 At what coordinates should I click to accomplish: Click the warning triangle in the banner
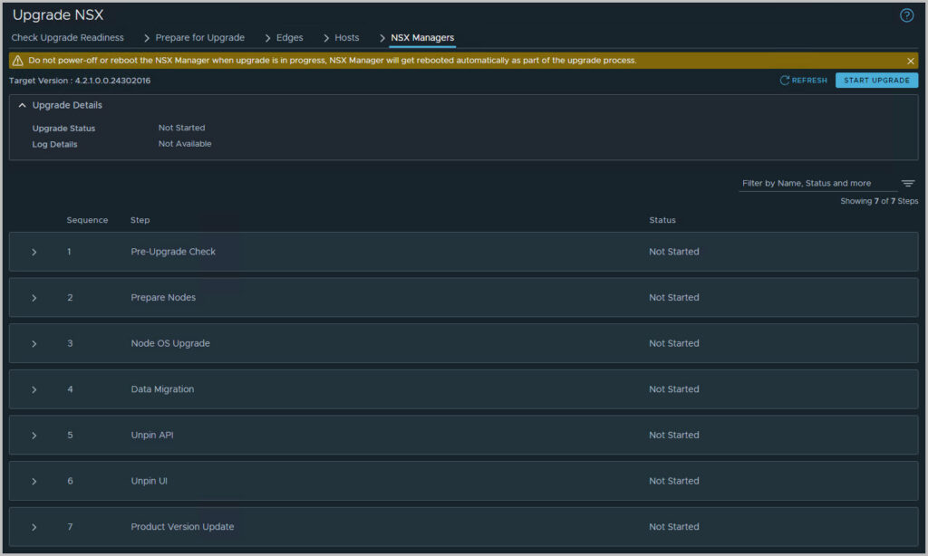tap(18, 60)
